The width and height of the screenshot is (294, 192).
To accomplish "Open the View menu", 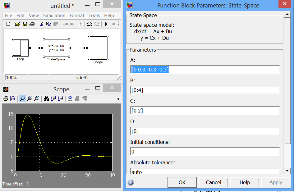I will (x=34, y=15).
